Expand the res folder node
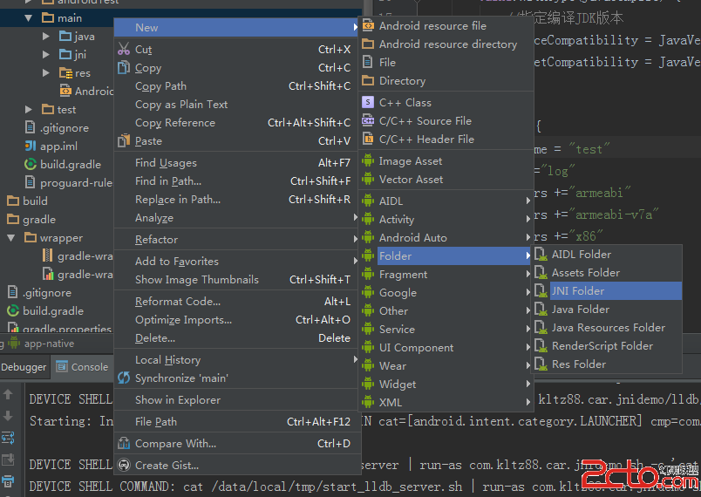The image size is (701, 497). tap(46, 73)
